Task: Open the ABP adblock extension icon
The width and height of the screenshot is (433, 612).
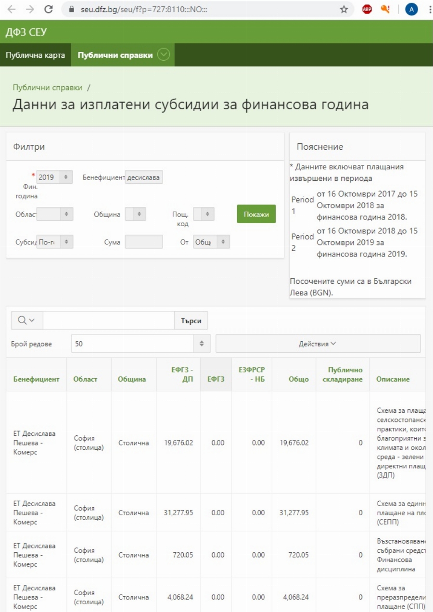Action: (x=367, y=9)
